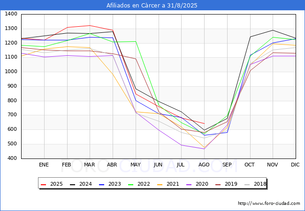Viewport: 305px width, 211px height.
Task: Select the 2018 legend label
Action: 260,184
